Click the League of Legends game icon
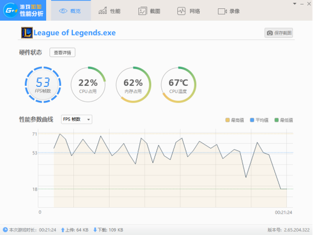The height and width of the screenshot is (235, 313). 27,33
